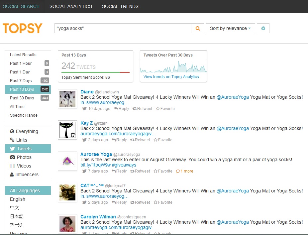The image size is (308, 235).
Task: Open the @AuroraeYoga mention in Diane's tweet
Action: tap(233, 97)
